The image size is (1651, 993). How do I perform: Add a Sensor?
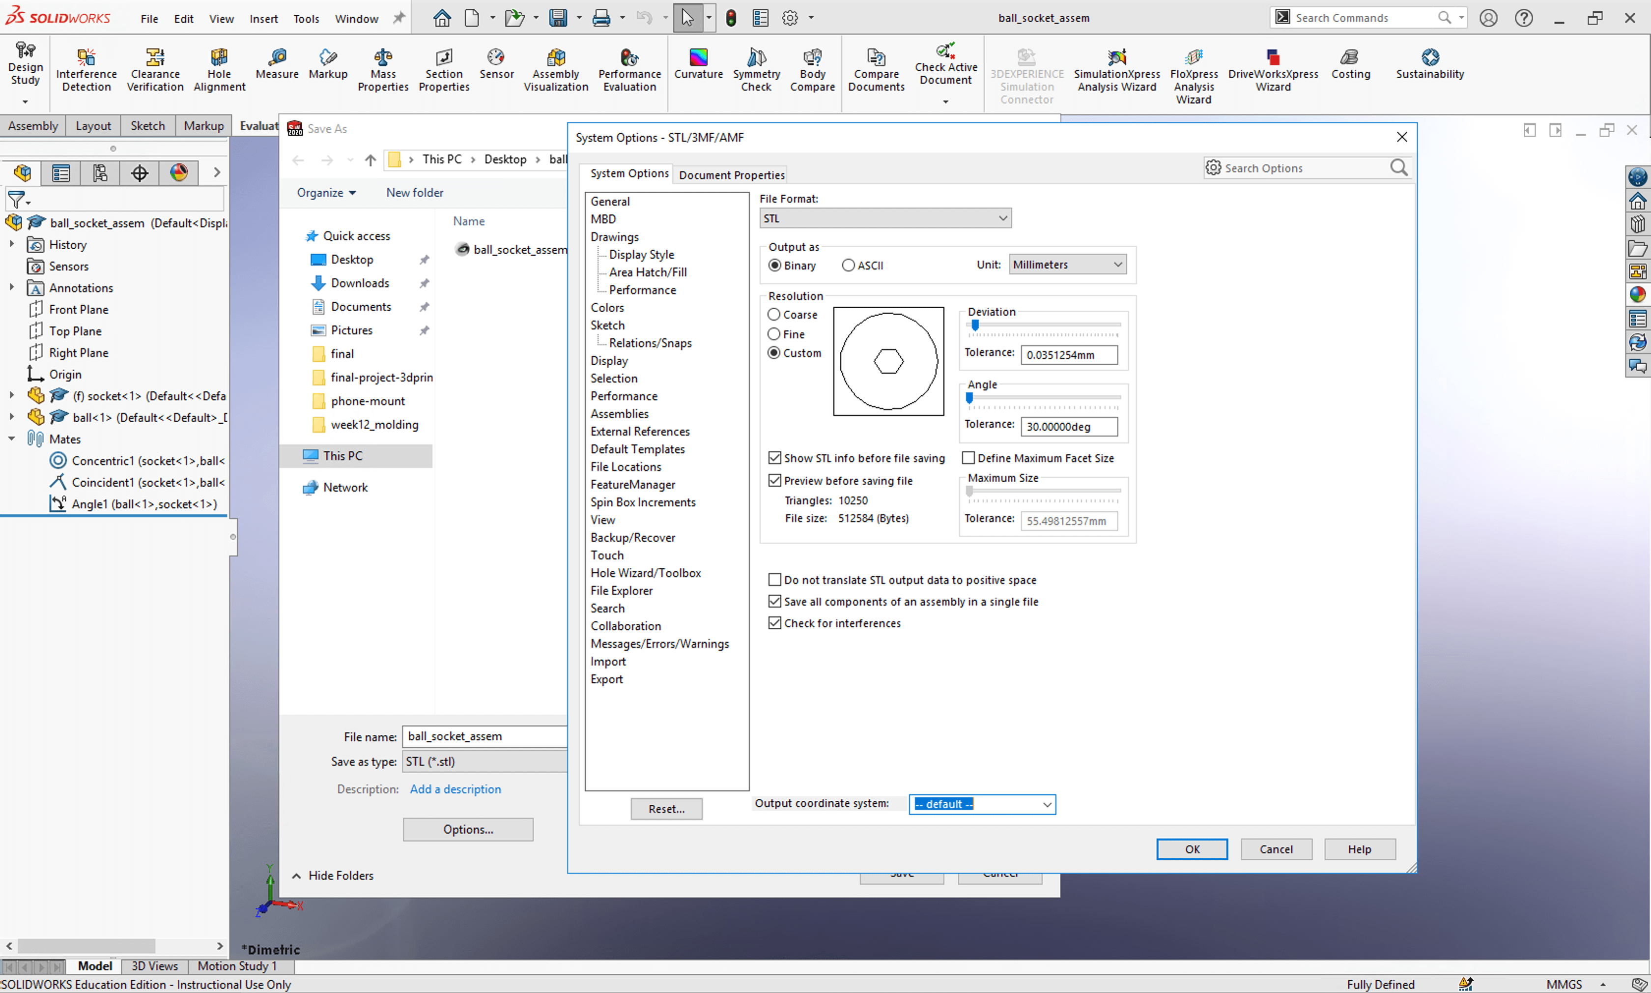click(x=496, y=63)
